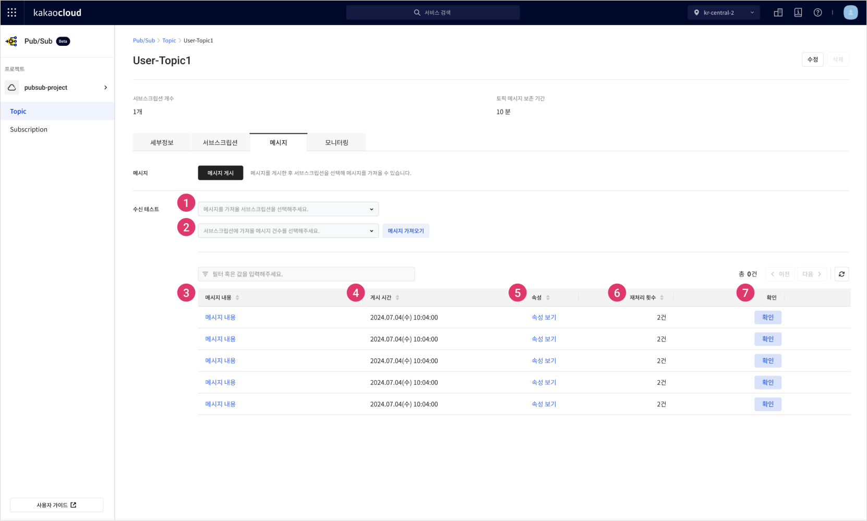
Task: Switch to the 서브스크립션 tab
Action: click(220, 142)
